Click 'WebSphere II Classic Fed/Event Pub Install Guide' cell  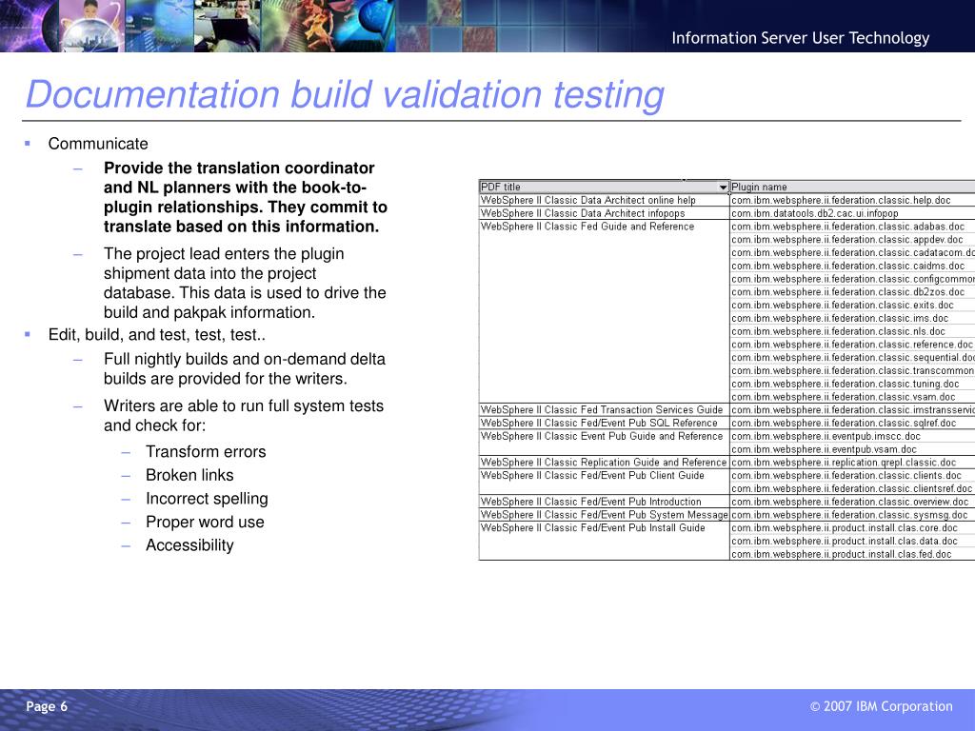604,541
